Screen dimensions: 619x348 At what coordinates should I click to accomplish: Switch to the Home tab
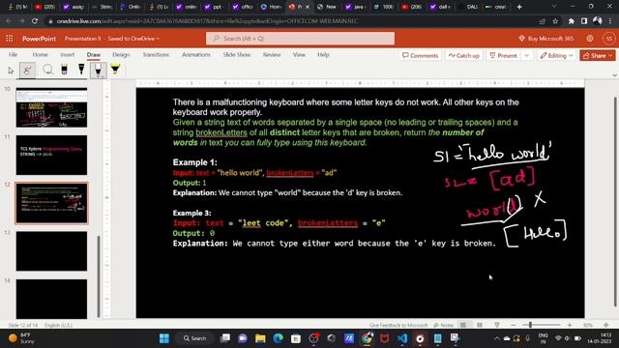(x=40, y=54)
